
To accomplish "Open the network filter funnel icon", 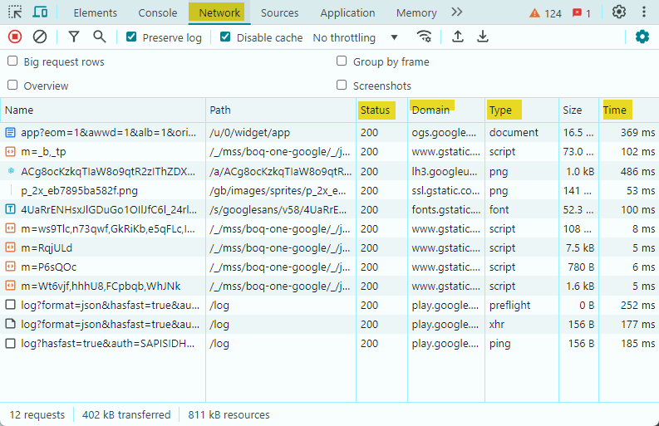I will 74,37.
